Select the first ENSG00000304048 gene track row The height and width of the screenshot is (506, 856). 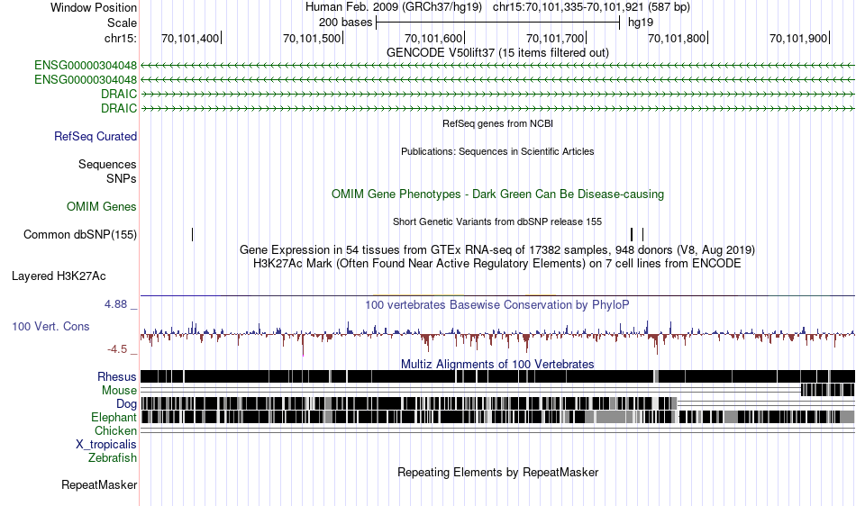pyautogui.click(x=497, y=66)
